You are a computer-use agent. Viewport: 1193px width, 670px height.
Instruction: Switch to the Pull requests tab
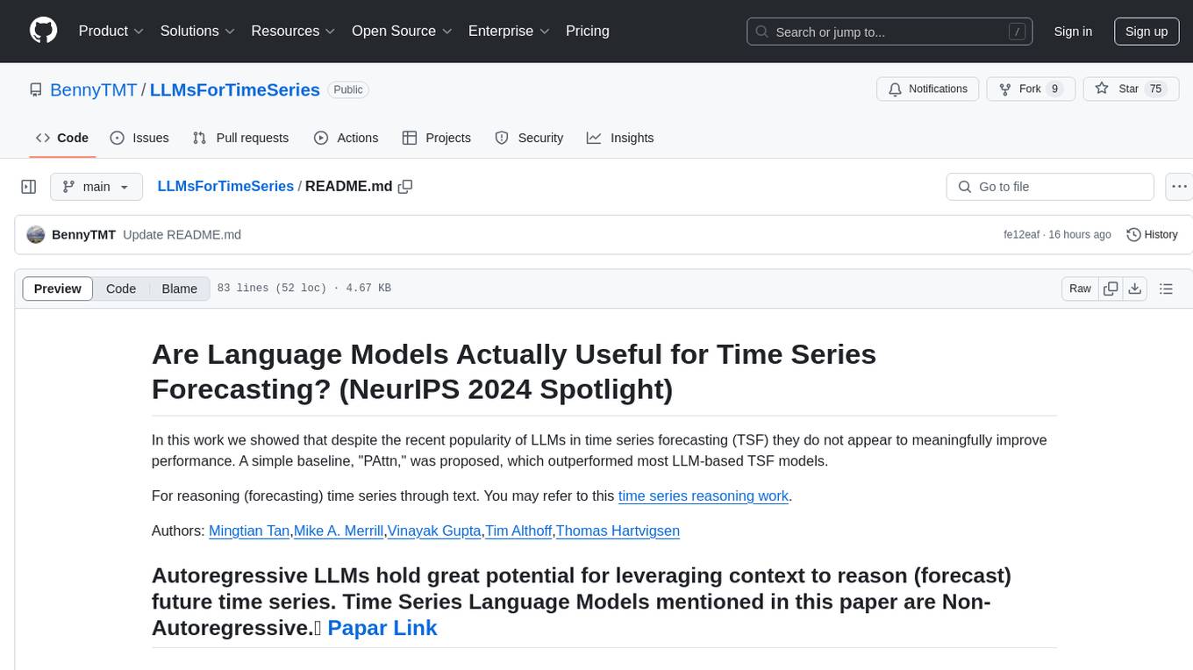(x=240, y=138)
